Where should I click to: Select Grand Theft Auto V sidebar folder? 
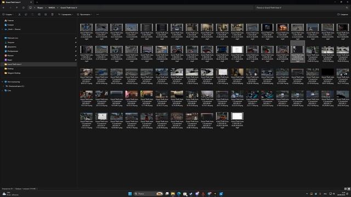(38, 64)
